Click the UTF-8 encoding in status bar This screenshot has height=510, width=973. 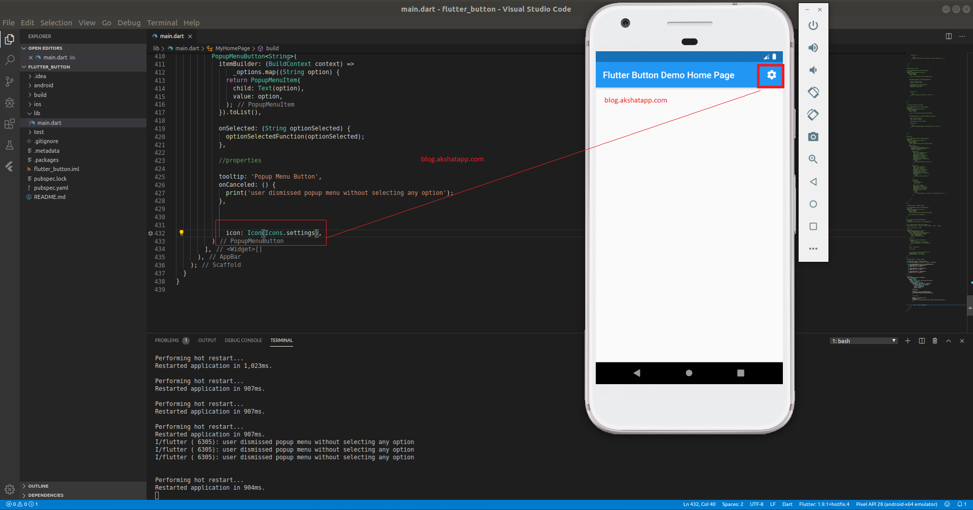point(756,504)
